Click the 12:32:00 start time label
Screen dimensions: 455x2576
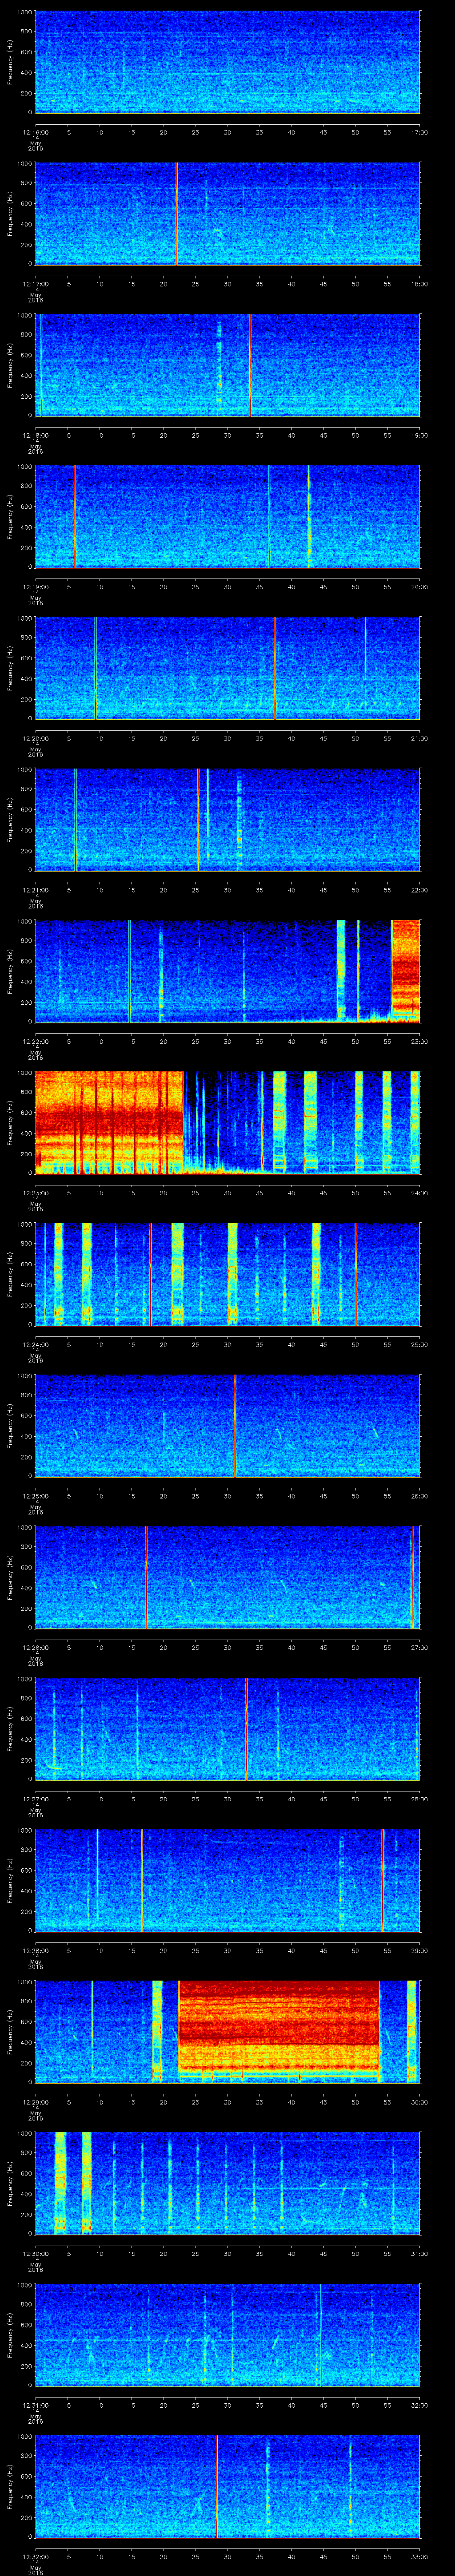click(35, 2556)
